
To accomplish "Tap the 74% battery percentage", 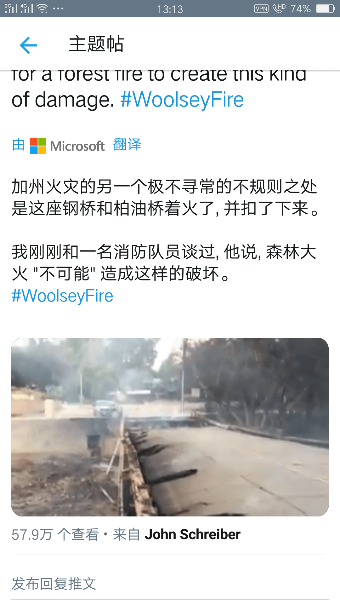I will pyautogui.click(x=300, y=9).
